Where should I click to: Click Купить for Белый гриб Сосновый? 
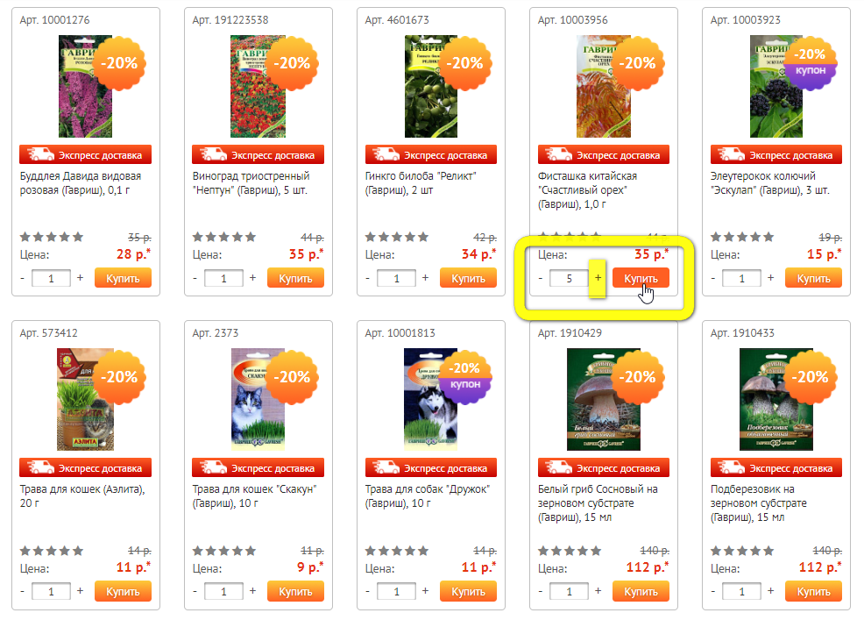641,591
